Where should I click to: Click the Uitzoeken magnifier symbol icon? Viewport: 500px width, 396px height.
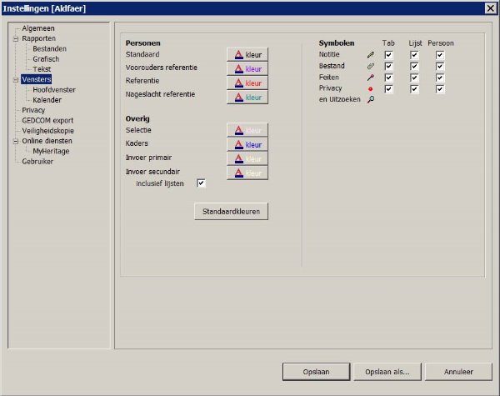(x=371, y=99)
